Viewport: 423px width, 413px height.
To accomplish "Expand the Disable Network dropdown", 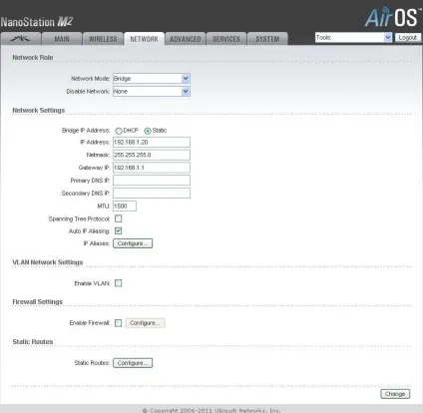I will (152, 92).
